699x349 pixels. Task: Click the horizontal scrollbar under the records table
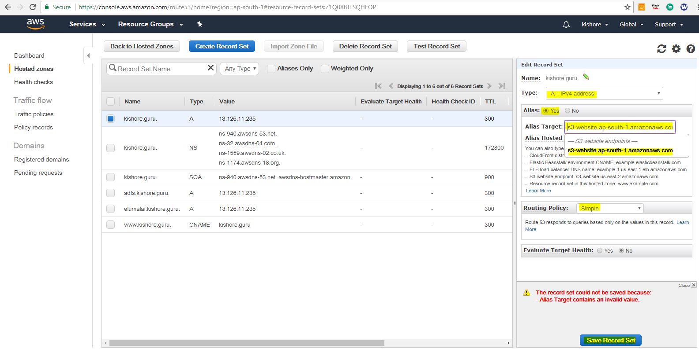pos(247,343)
